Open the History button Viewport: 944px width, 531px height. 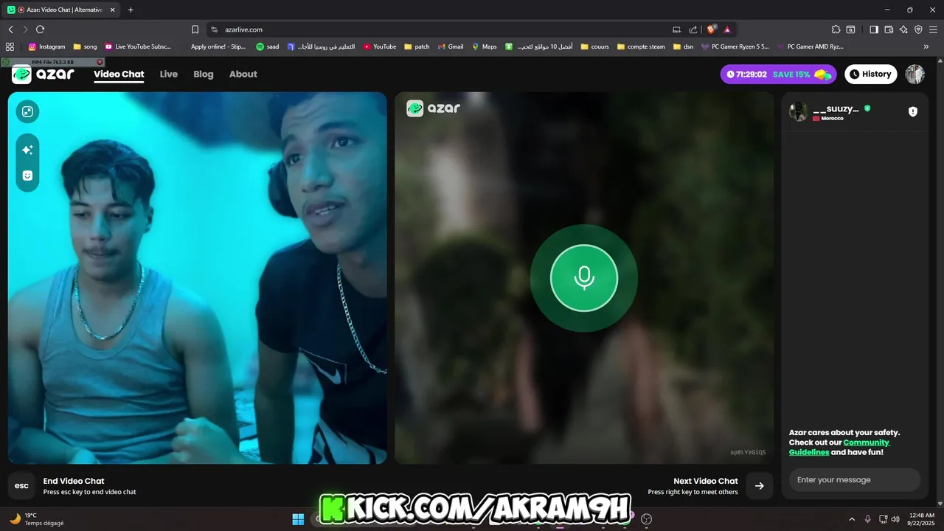point(870,74)
